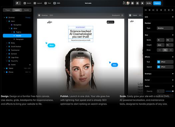The height and width of the screenshot is (127, 175).
Task: Select the Science-backed headline text on canvas
Action: (x=81, y=34)
